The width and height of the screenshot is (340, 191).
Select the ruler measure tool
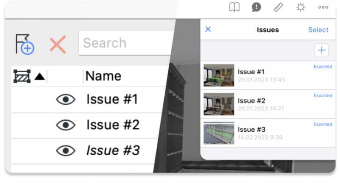tap(278, 8)
